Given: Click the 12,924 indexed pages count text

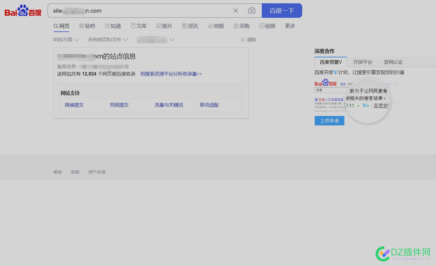Looking at the screenshot, I should pos(89,74).
